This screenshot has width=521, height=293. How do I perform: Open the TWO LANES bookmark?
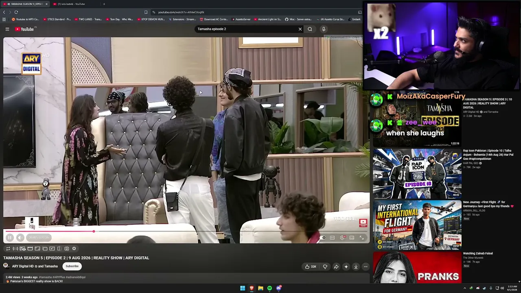click(x=88, y=19)
